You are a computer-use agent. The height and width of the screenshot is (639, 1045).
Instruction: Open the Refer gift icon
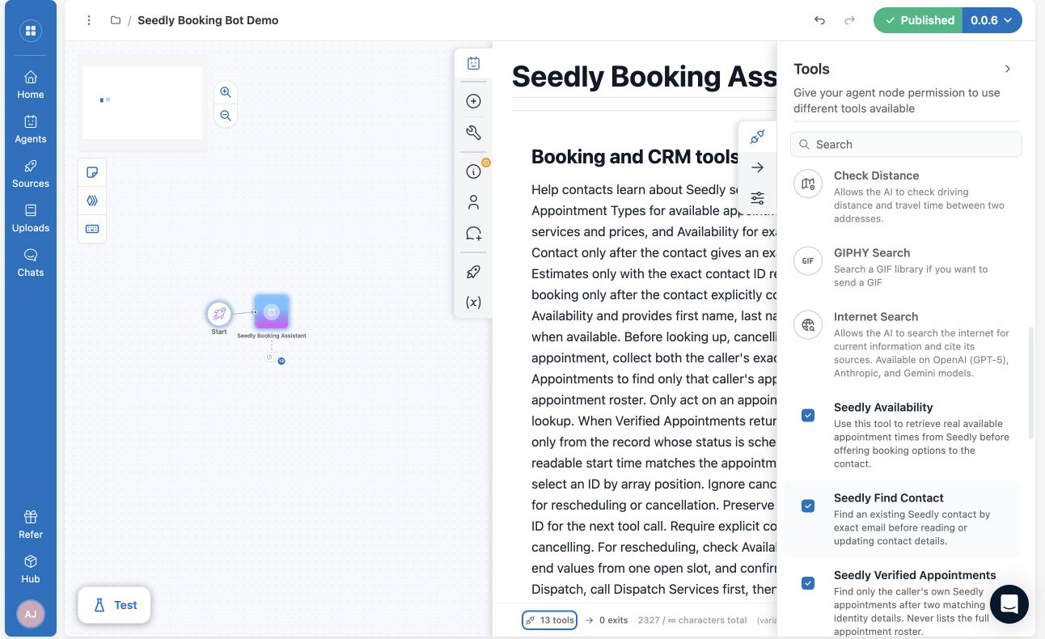point(31,524)
